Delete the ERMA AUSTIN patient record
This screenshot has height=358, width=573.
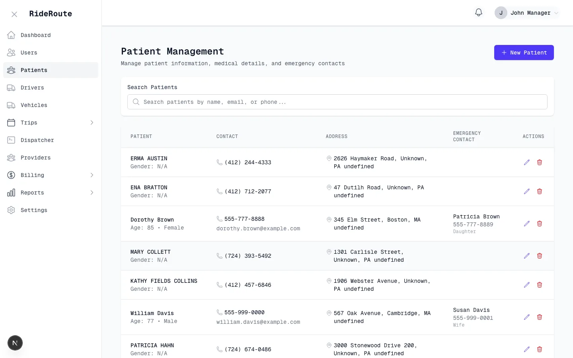pos(540,162)
